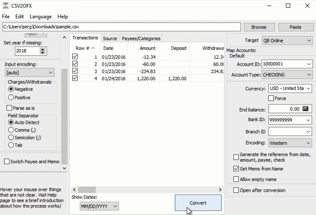Open the Show Dates MM/DD/YYYY dropdown

[99, 206]
